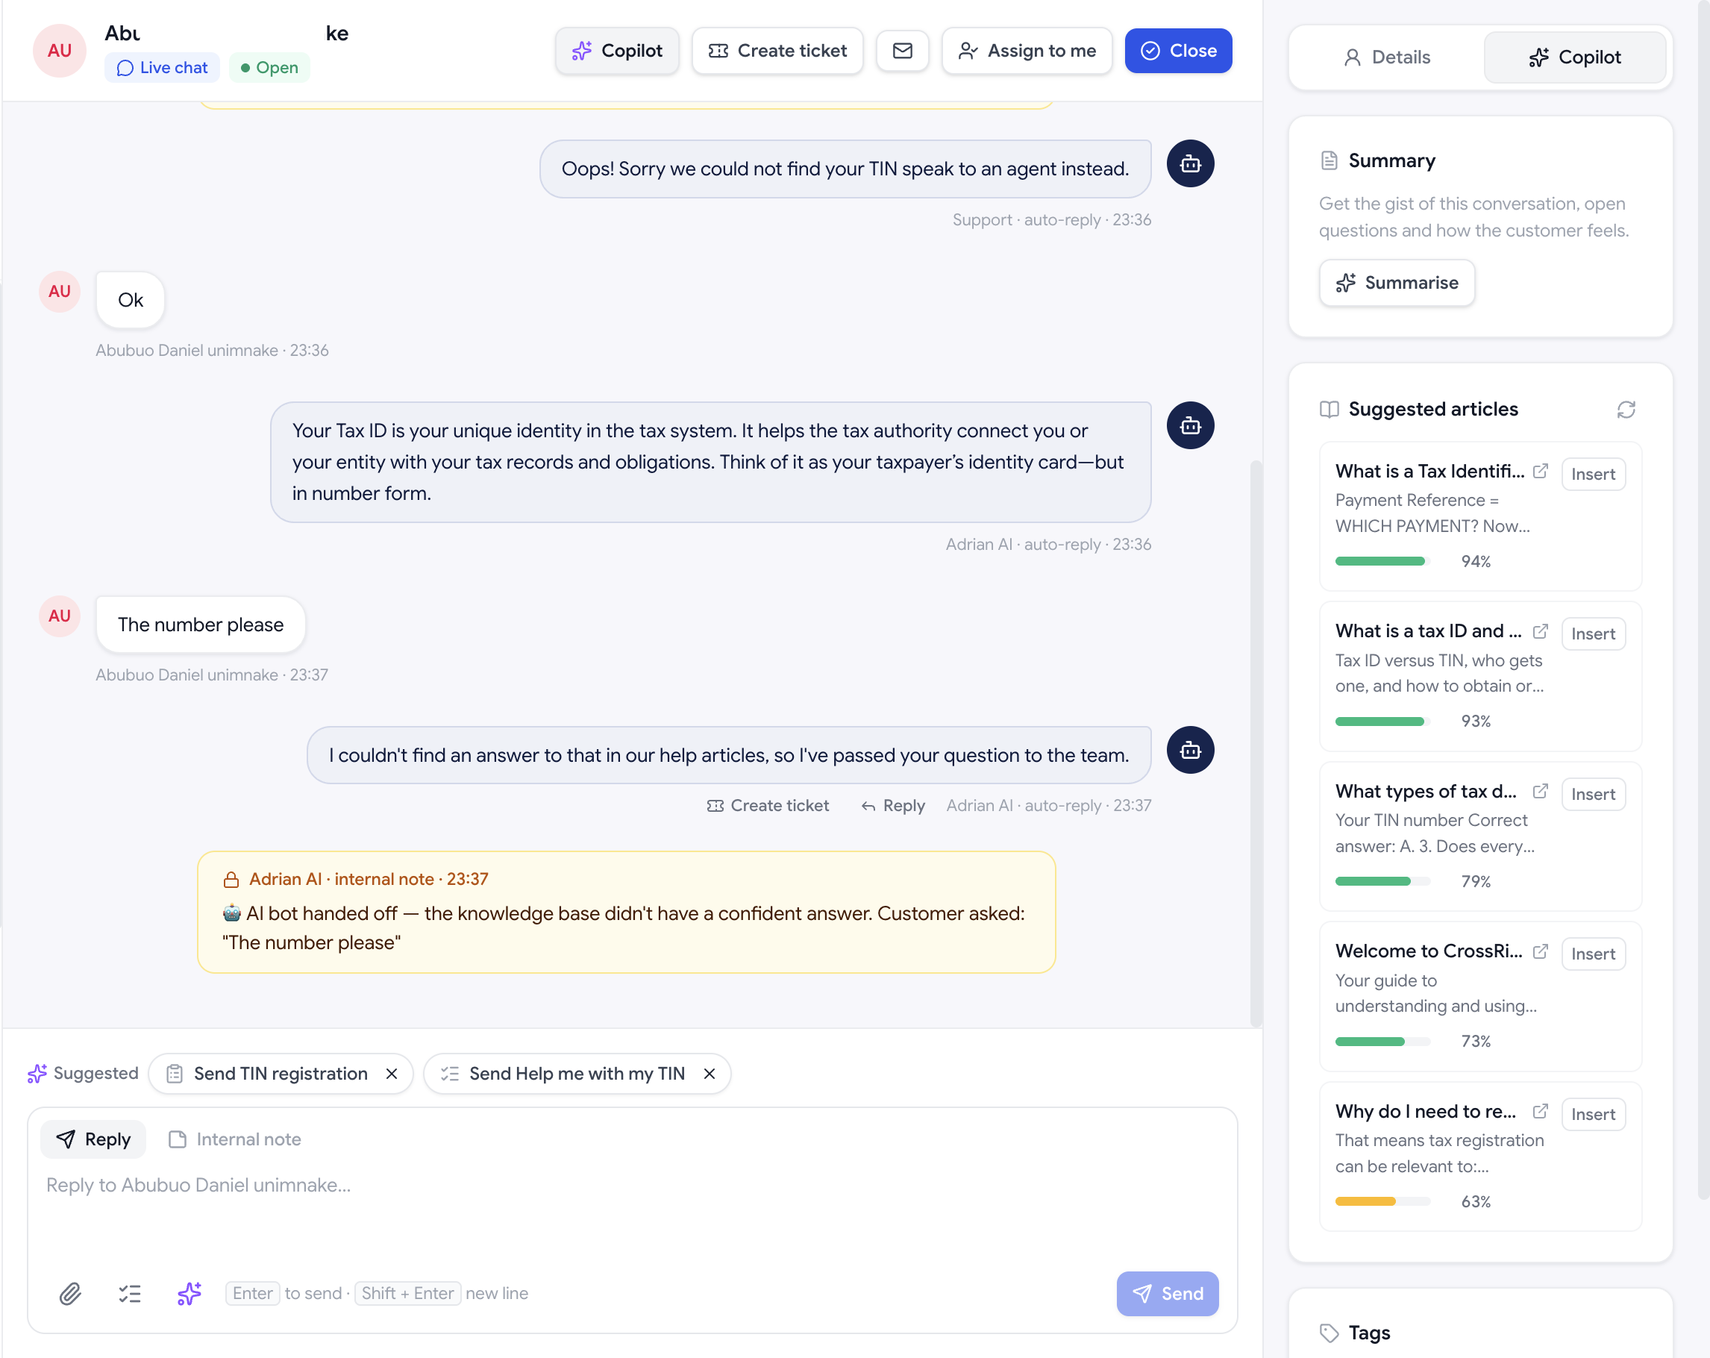1710x1358 pixels.
Task: Click Create ticket under the AI message
Action: click(x=768, y=805)
